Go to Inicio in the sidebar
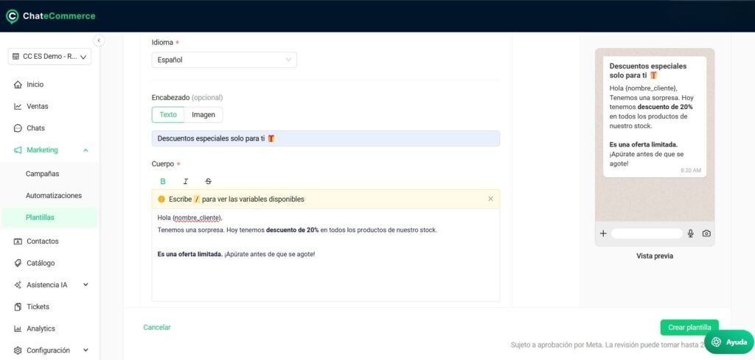This screenshot has height=360, width=755. point(35,85)
